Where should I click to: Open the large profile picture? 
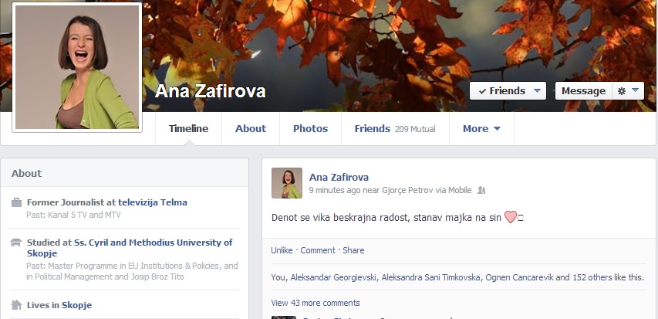tap(77, 66)
